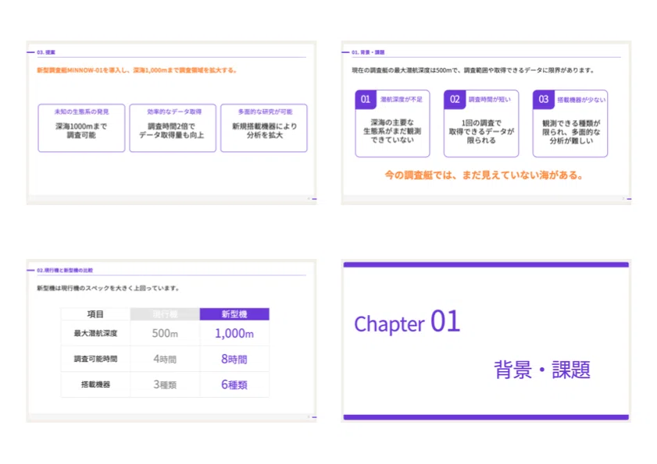Screen dimensions: 657x464
Task: Click the '搭載機器が少ない' card label
Action: (x=581, y=100)
